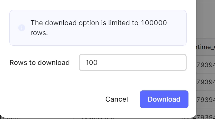Click the cut-off text at the bottom-left corner

click(x=10, y=117)
